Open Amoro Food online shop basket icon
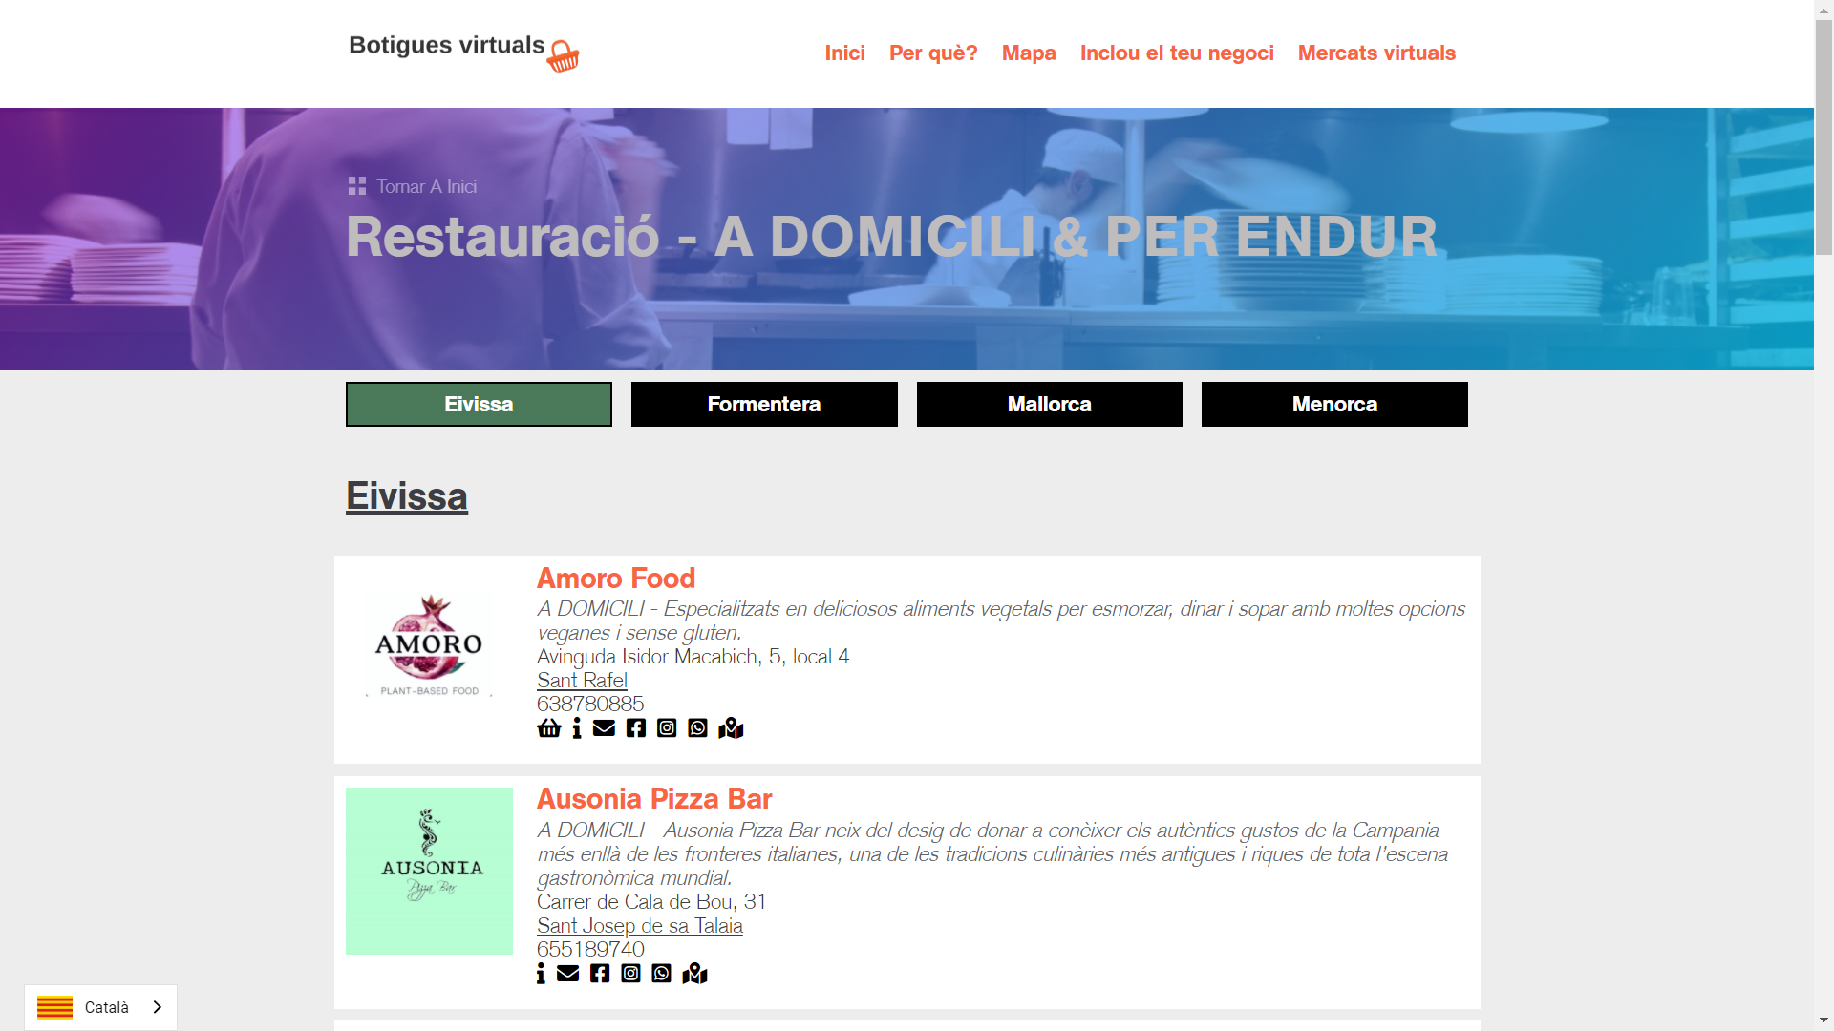The width and height of the screenshot is (1834, 1031). tap(549, 728)
